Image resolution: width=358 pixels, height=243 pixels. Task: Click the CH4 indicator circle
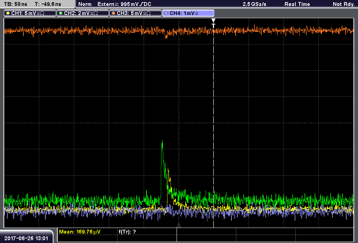coord(166,13)
